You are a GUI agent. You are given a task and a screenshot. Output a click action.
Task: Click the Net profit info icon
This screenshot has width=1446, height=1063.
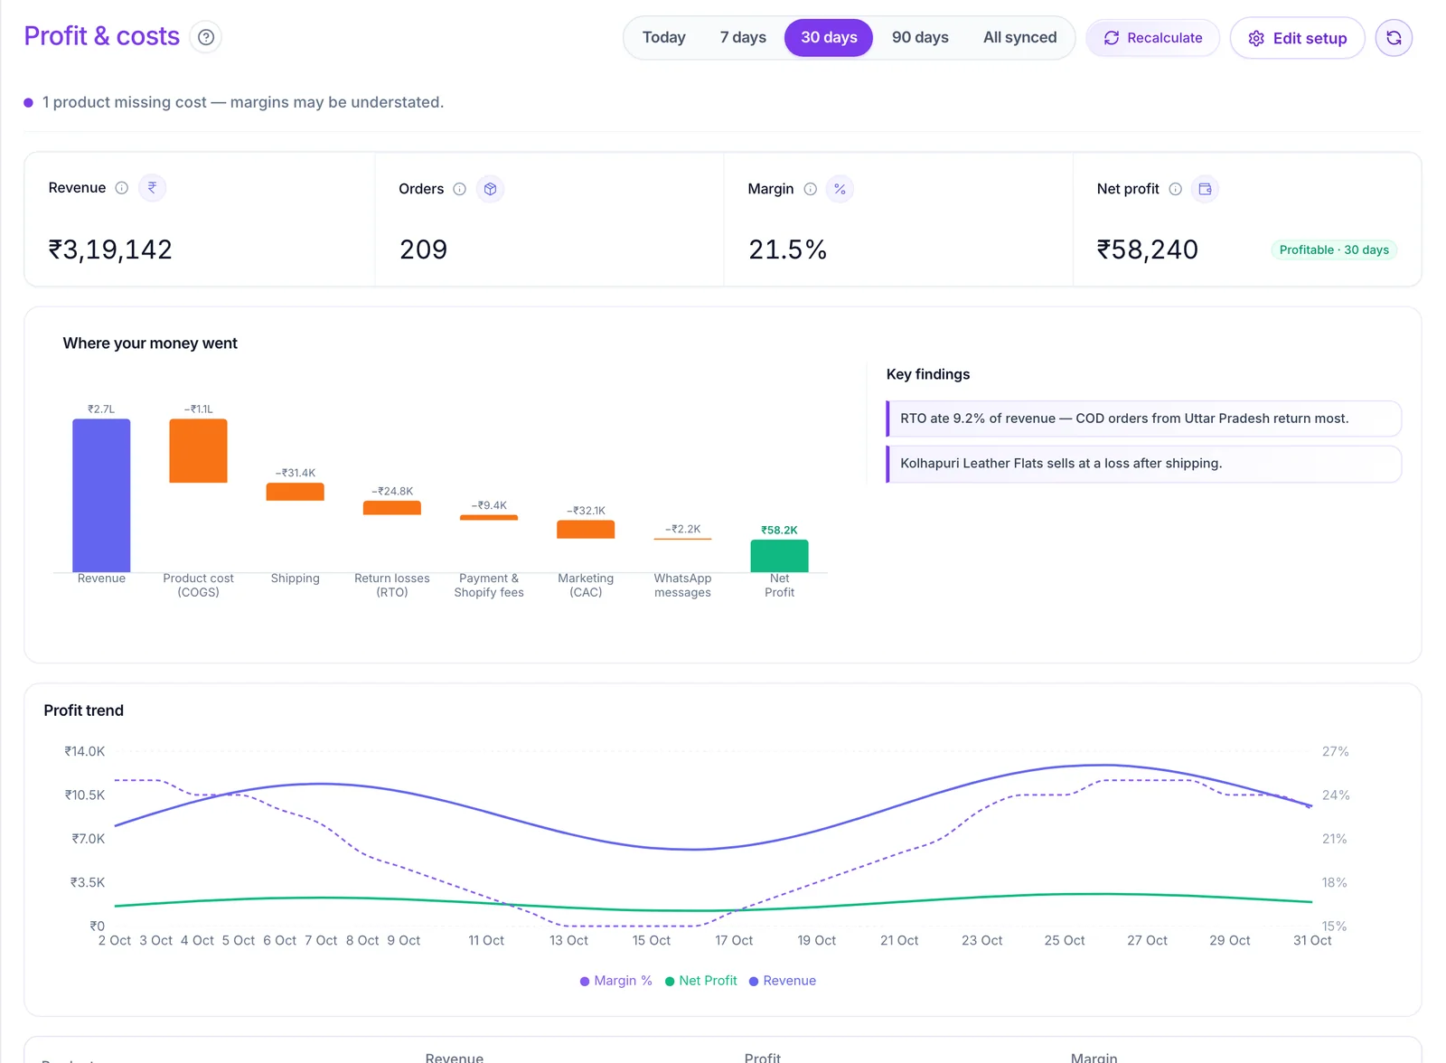point(1175,189)
